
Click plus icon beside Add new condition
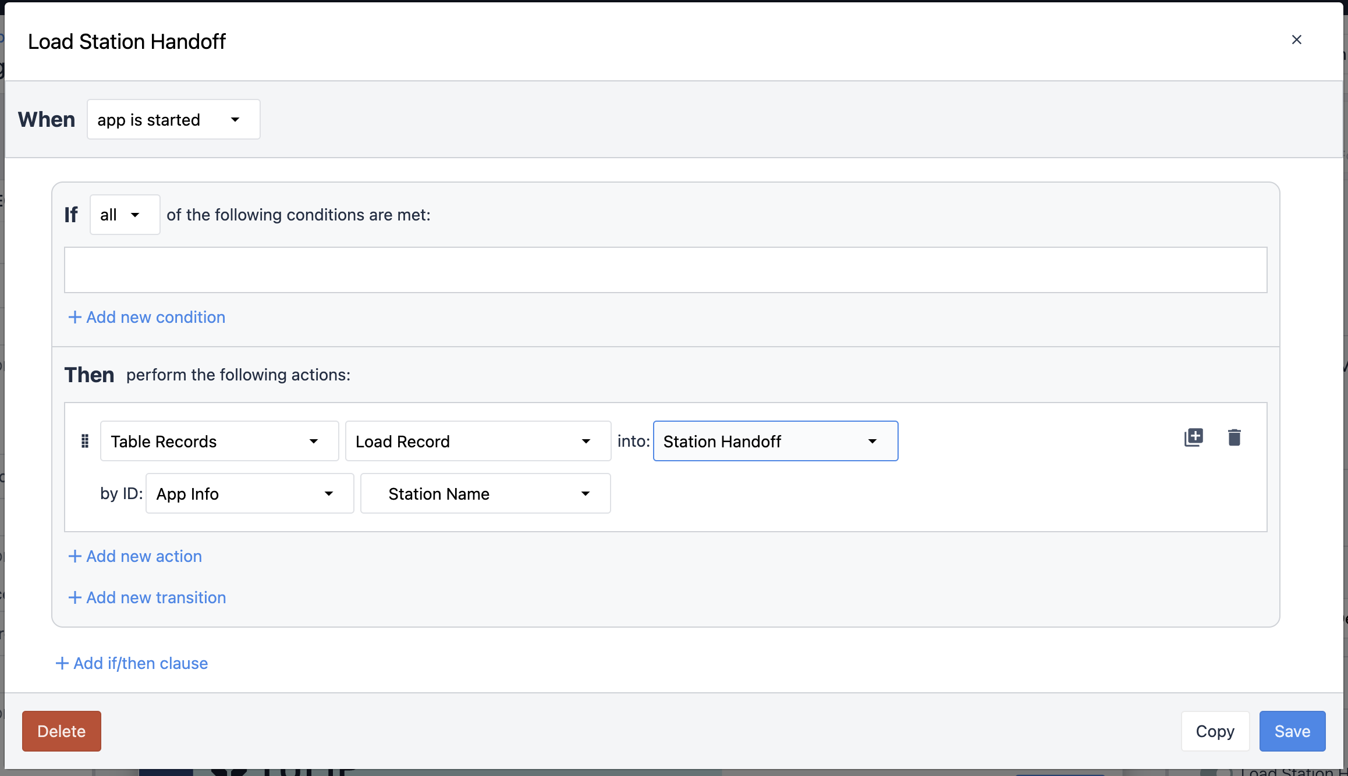coord(75,317)
